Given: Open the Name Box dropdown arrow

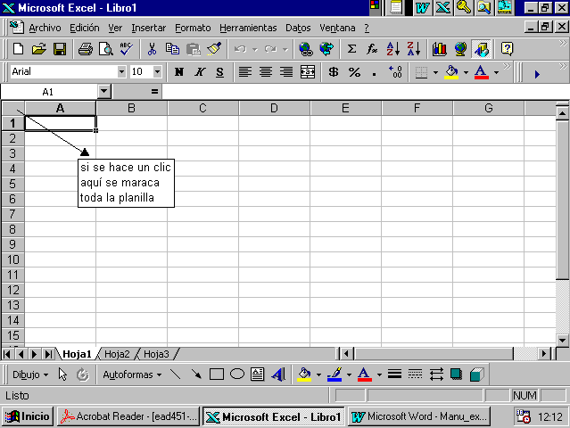Looking at the screenshot, I should pos(104,92).
